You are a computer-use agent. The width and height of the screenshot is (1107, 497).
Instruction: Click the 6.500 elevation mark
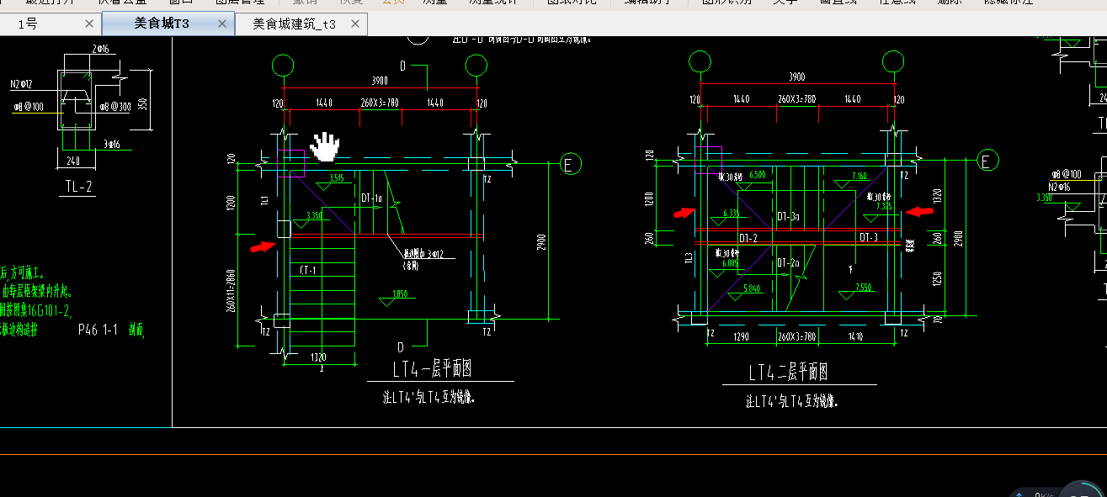[757, 175]
